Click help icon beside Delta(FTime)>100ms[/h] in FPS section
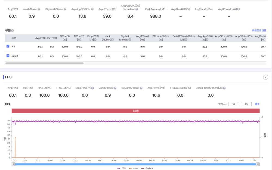 pos(224,88)
